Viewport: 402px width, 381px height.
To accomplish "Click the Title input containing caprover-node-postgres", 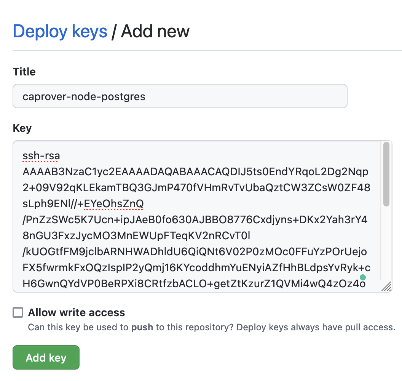I will [x=180, y=96].
